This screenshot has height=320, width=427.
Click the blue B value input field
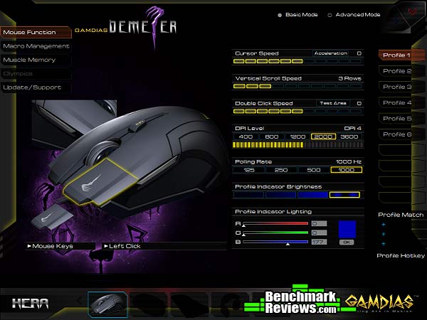pyautogui.click(x=318, y=242)
